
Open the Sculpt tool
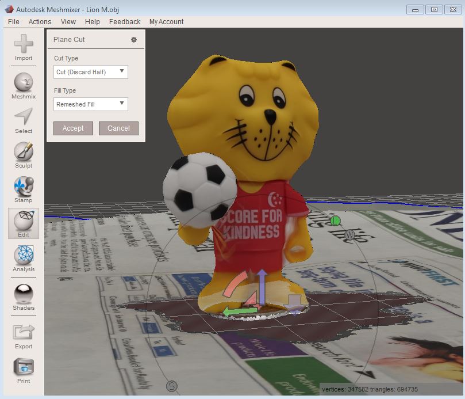click(x=24, y=155)
